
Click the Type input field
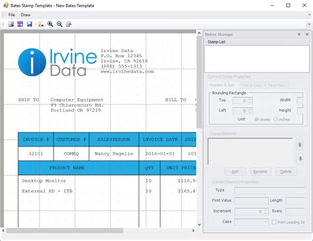(269, 190)
